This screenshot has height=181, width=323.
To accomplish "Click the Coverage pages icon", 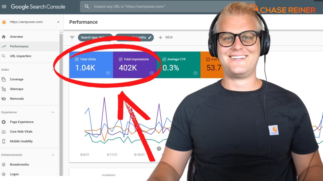I will [4, 79].
